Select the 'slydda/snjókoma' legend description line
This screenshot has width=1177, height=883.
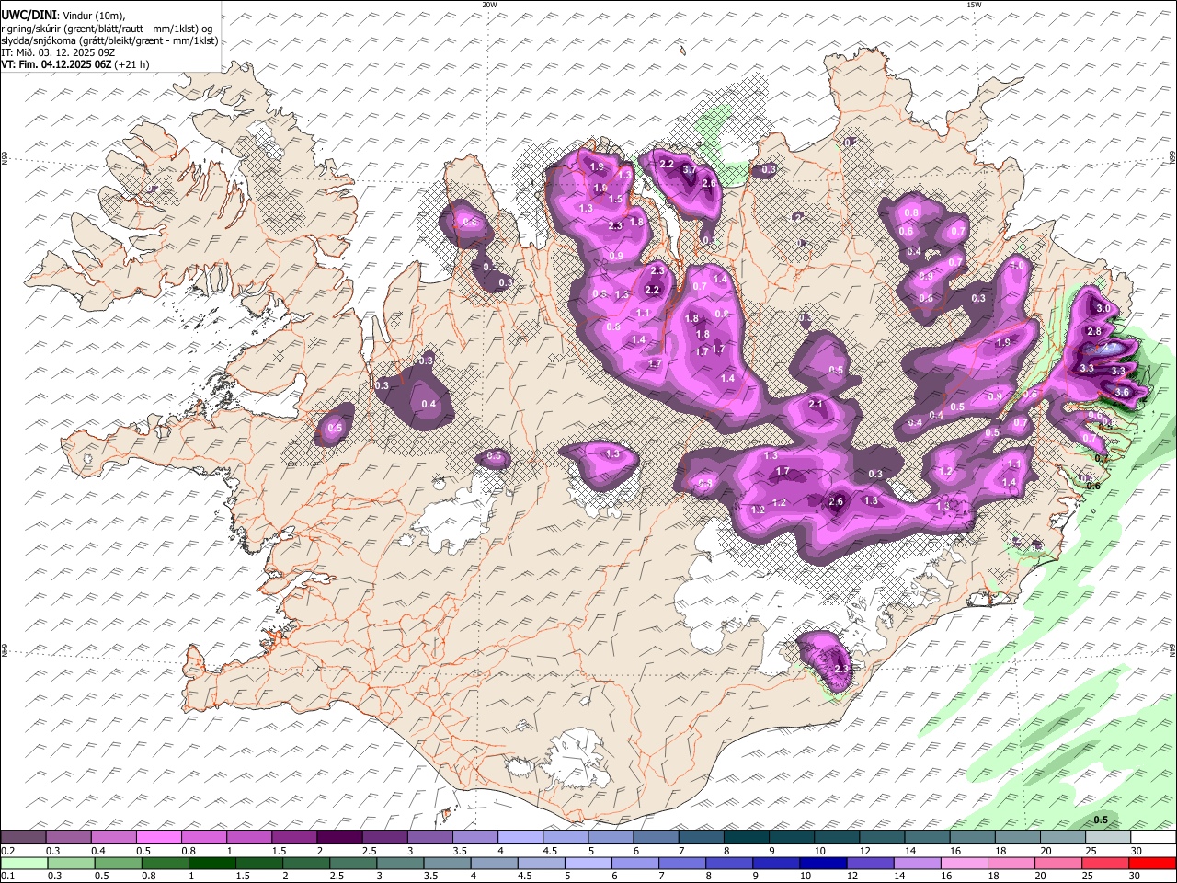pyautogui.click(x=109, y=40)
